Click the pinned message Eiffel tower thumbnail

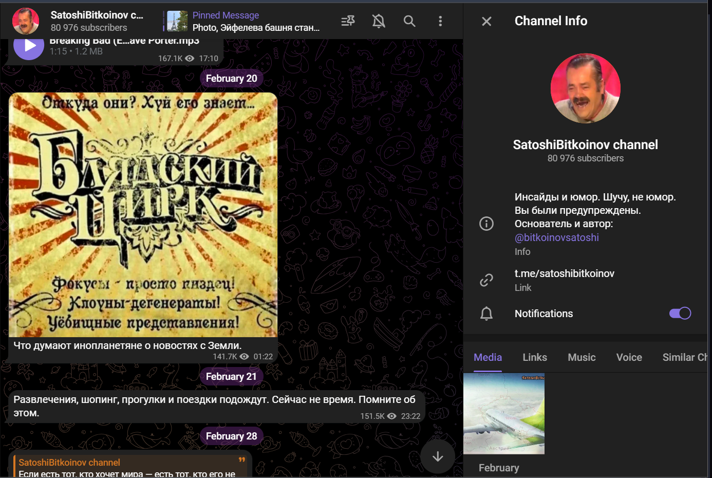(177, 21)
